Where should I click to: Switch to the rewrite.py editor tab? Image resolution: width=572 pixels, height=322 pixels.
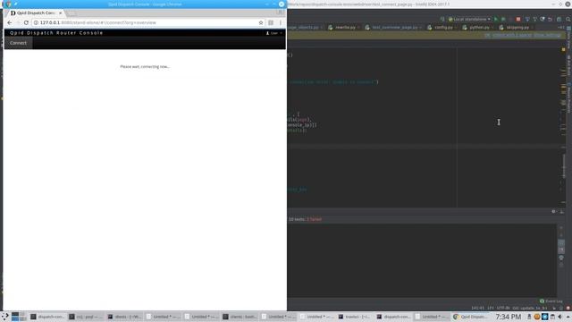pyautogui.click(x=343, y=28)
